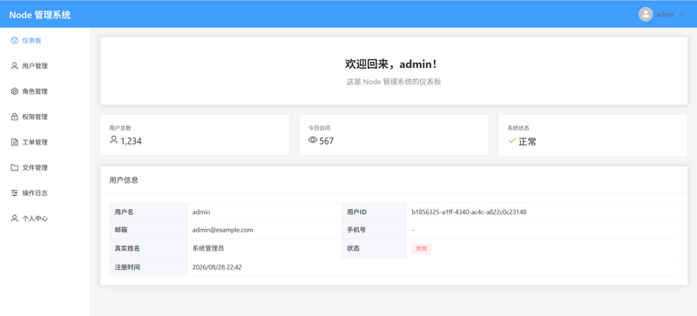Click the 状态 label cell
The image size is (697, 316).
[x=374, y=248]
